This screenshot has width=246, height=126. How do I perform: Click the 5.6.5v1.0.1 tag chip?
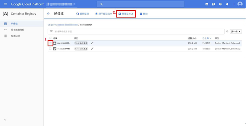81,43
